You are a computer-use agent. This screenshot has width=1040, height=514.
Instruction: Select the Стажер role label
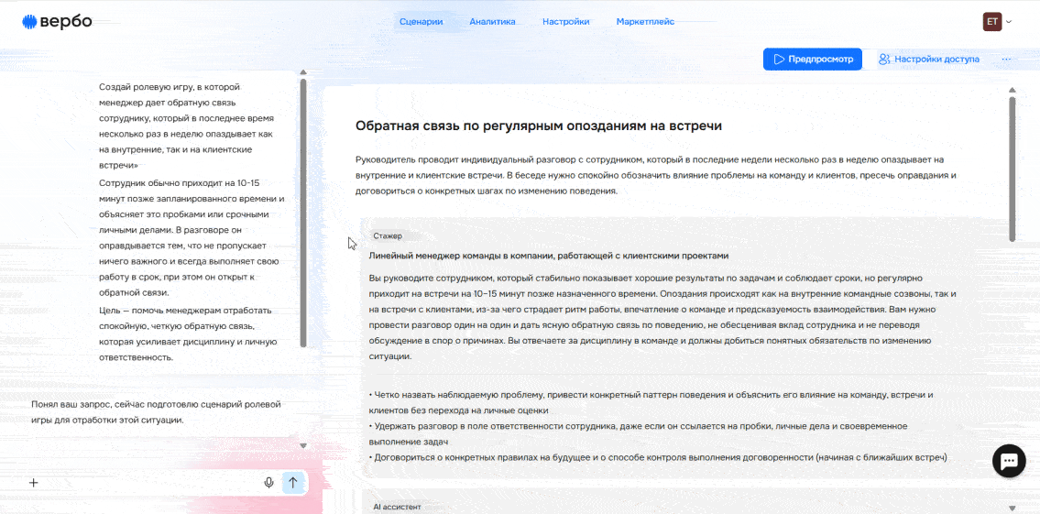[388, 236]
